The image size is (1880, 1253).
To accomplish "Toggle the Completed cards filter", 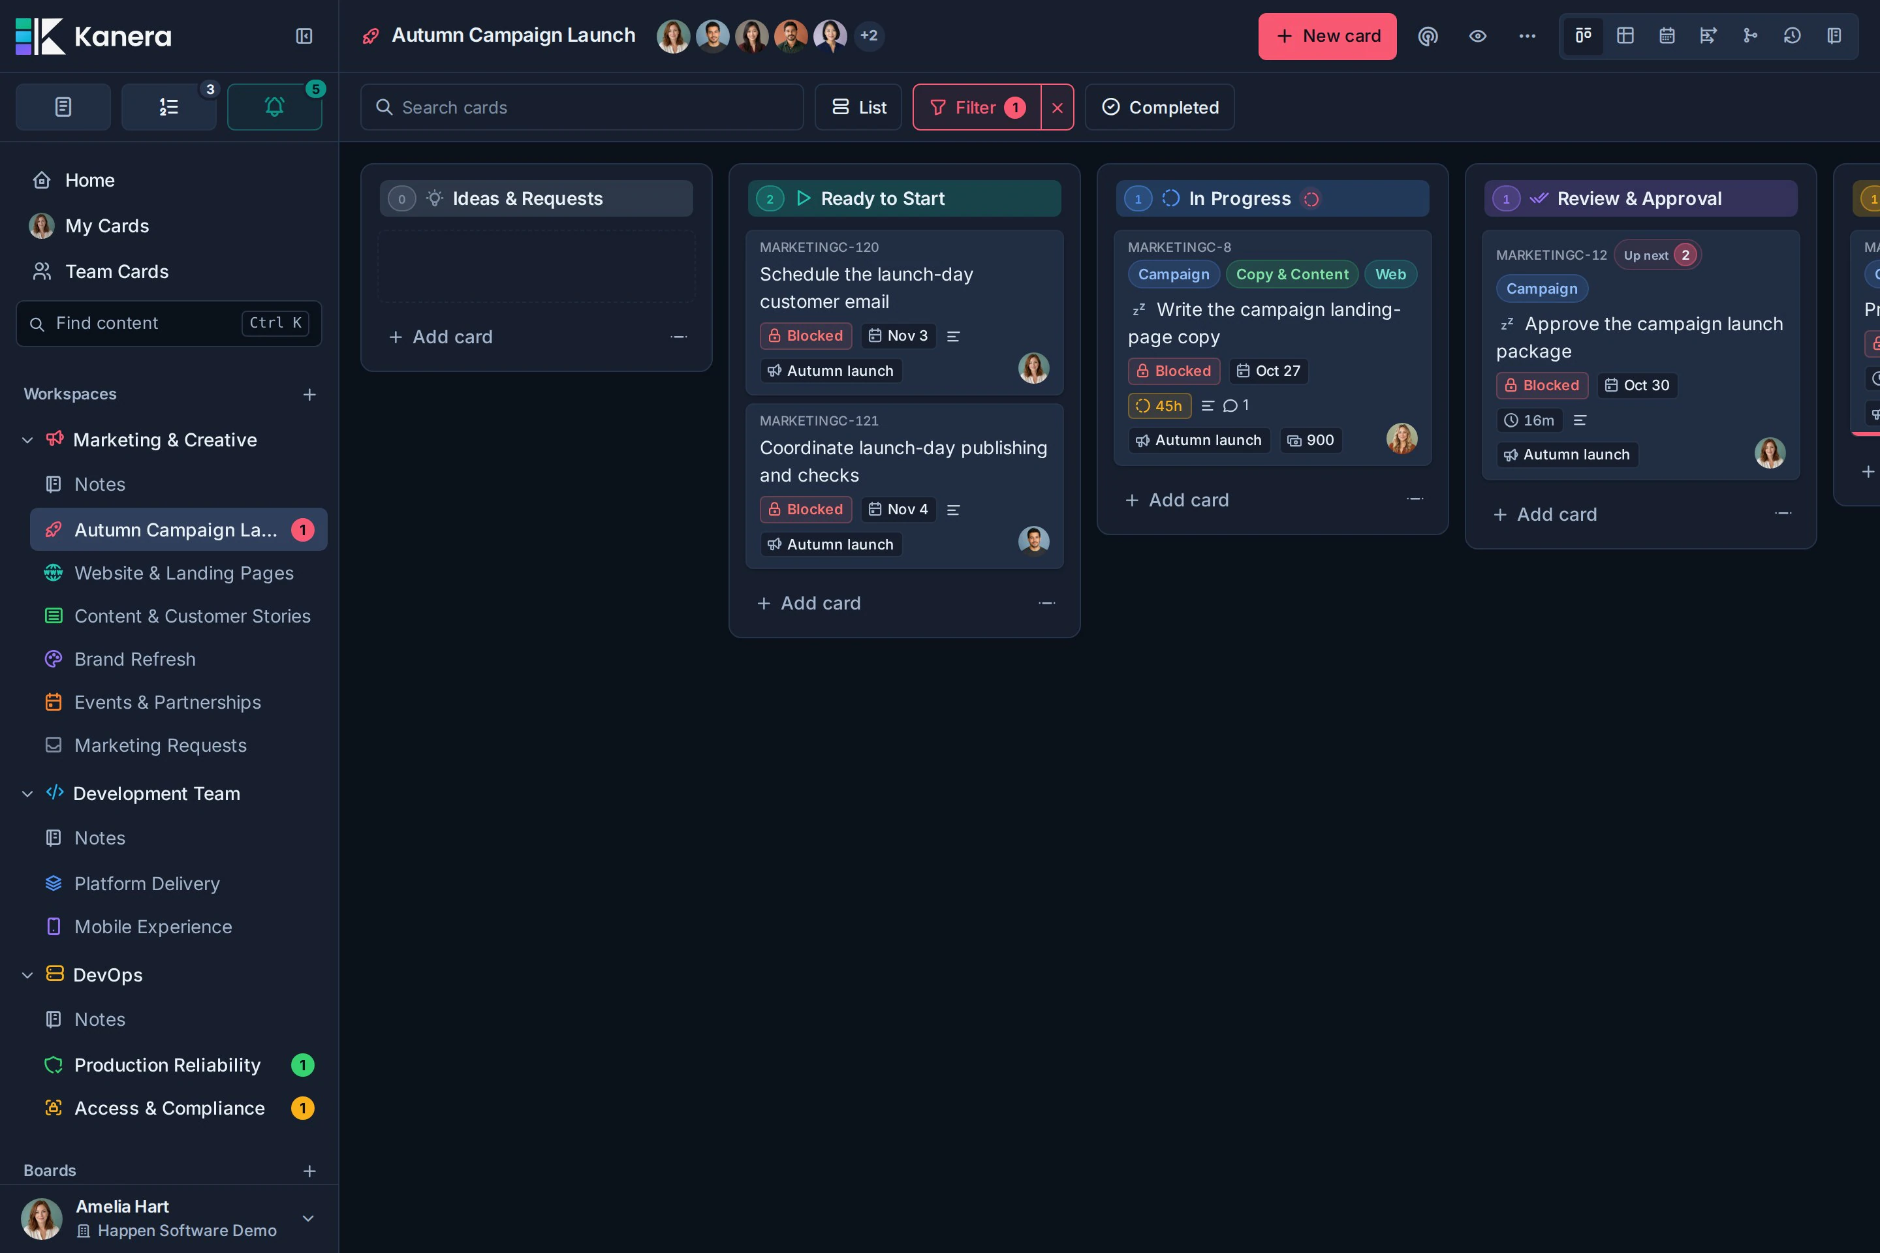I will coord(1160,107).
